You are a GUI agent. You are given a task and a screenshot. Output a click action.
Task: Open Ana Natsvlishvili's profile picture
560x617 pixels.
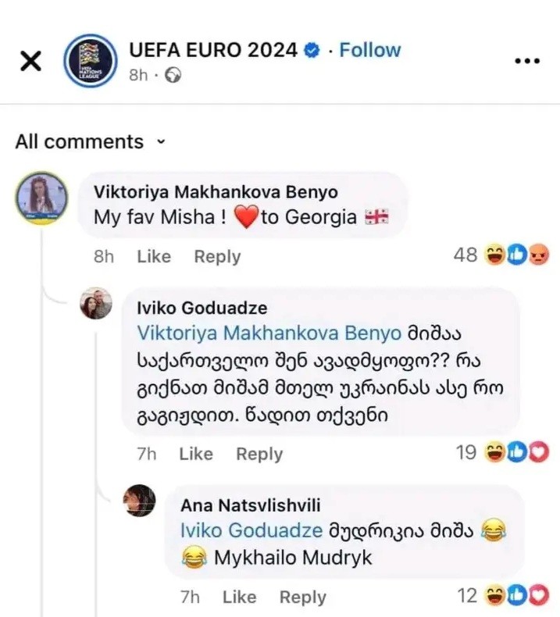tap(139, 500)
